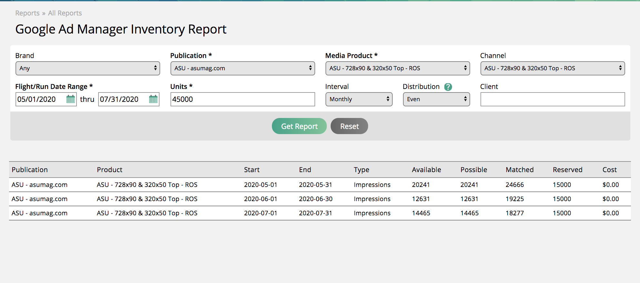Click the Matched column header
The width and height of the screenshot is (640, 283).
520,170
